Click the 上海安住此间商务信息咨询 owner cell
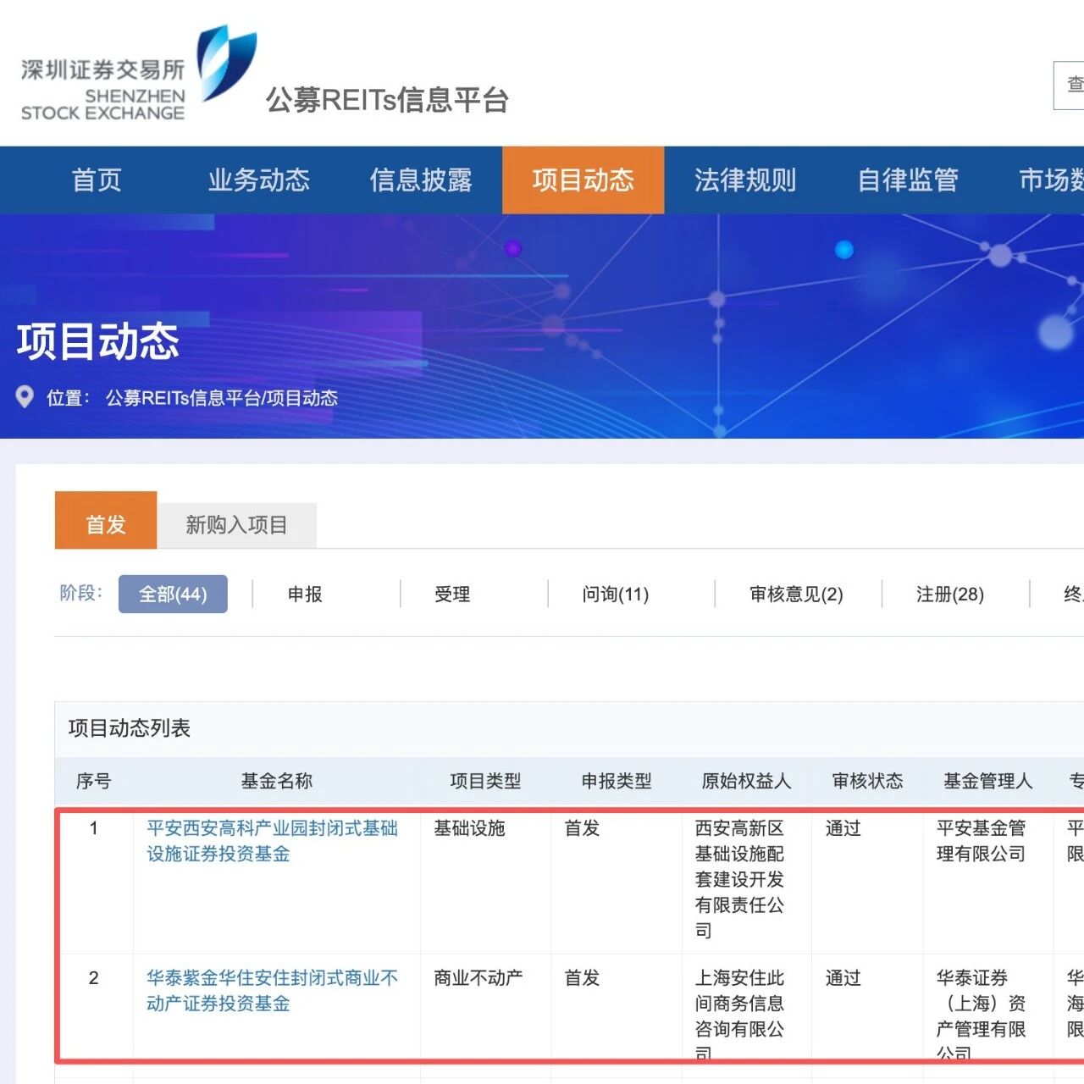Screen dimensions: 1084x1084 click(x=739, y=1015)
